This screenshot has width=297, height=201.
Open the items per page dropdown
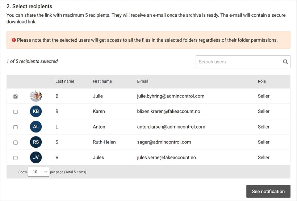click(38, 172)
